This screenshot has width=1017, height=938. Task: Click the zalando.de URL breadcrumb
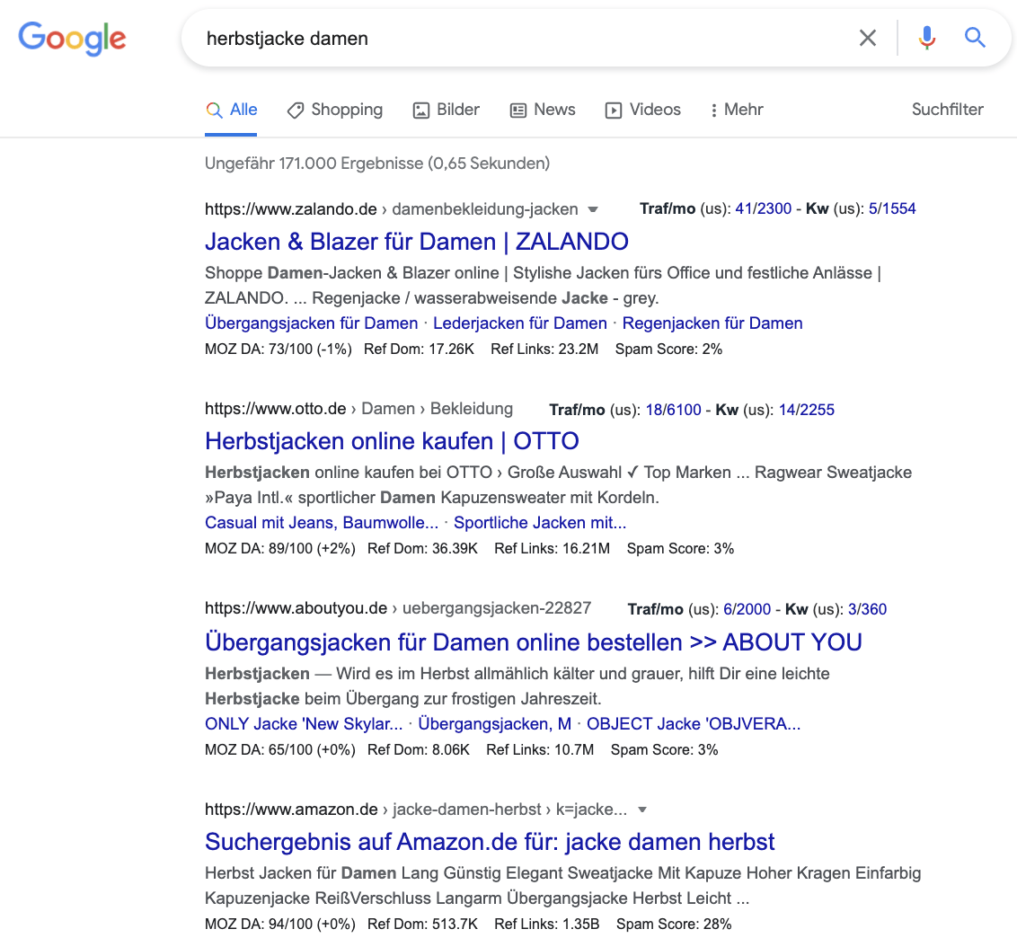pos(391,209)
